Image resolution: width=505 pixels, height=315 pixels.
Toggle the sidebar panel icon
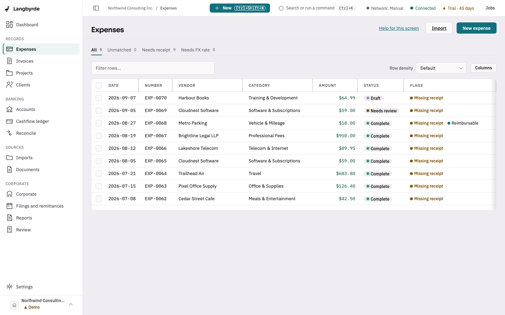tap(96, 8)
